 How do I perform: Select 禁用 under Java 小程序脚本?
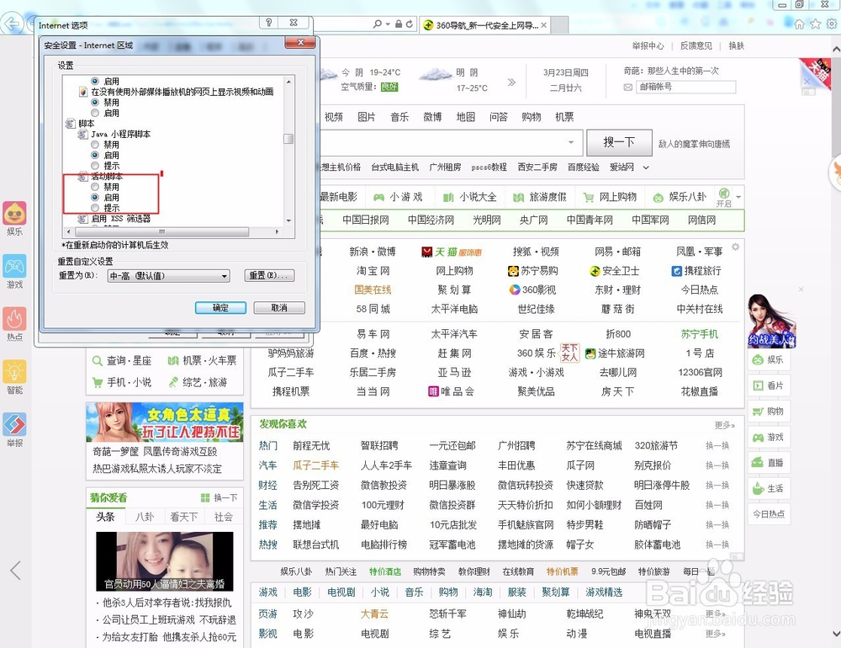click(x=95, y=145)
